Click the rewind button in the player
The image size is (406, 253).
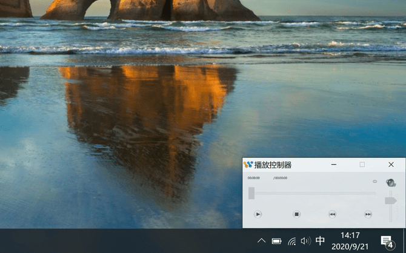pos(332,214)
